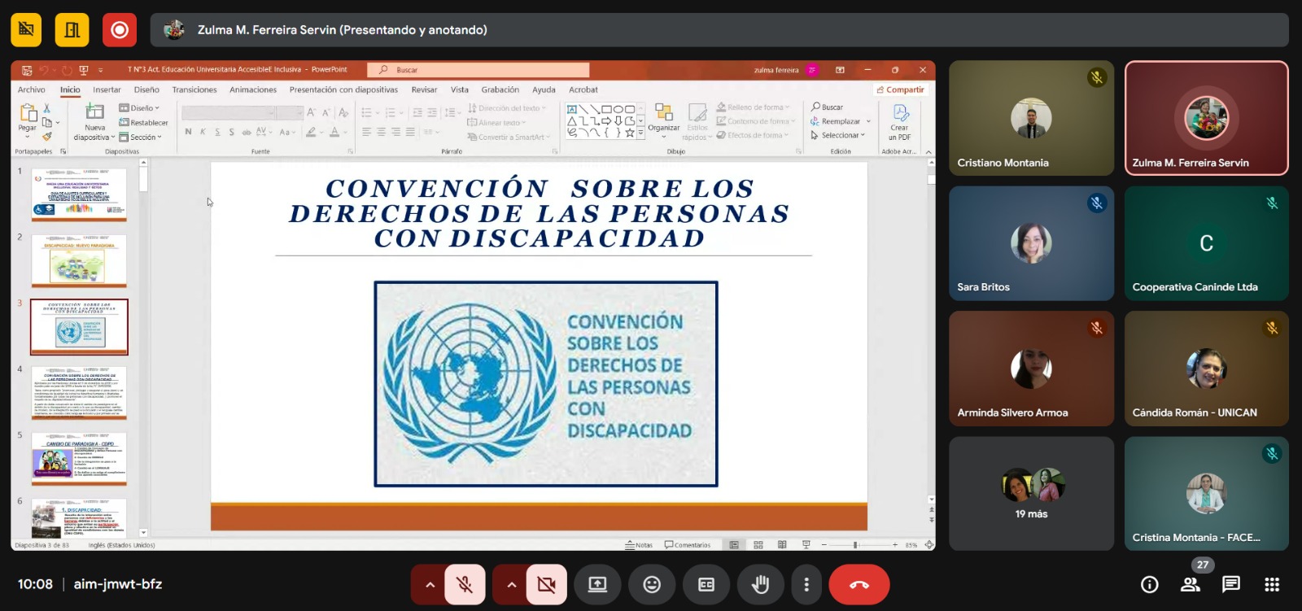Start slideshow from status bar icon
The image size is (1302, 611).
[806, 545]
